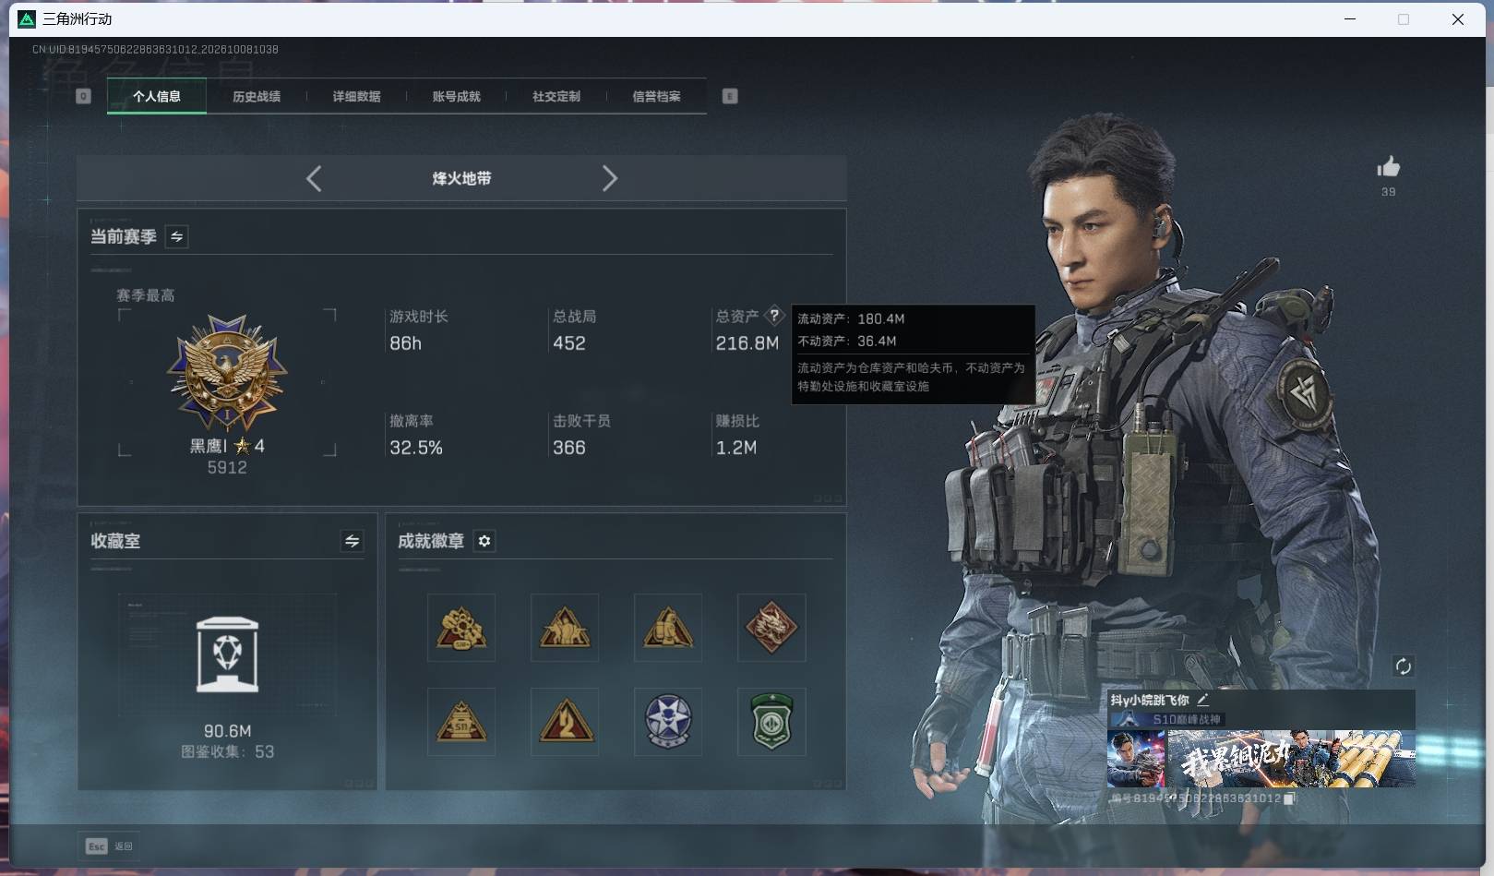Select the bottom-left gold triangle badge
The width and height of the screenshot is (1494, 876).
pos(461,721)
